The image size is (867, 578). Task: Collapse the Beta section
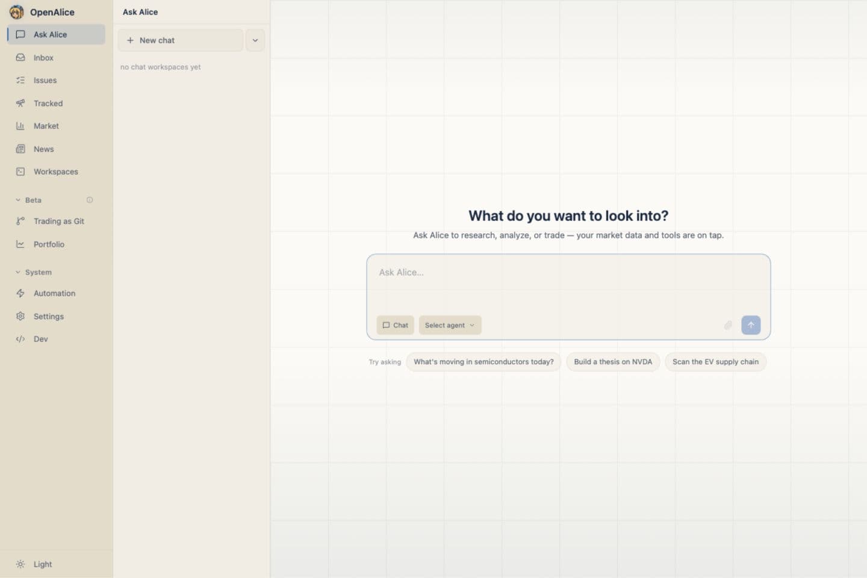point(28,200)
